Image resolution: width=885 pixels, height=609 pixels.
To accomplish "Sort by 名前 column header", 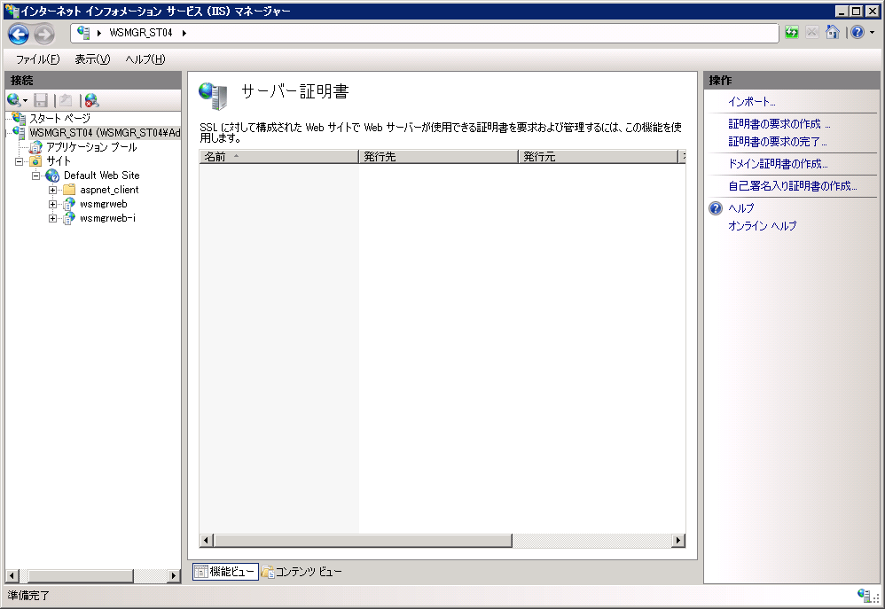I will coord(278,157).
